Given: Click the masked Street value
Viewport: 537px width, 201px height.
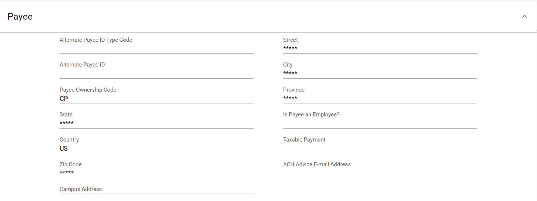Looking at the screenshot, I should [290, 48].
